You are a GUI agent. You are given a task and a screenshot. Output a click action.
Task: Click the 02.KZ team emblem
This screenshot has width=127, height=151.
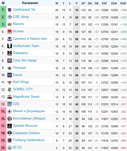pyautogui.click(x=10, y=148)
